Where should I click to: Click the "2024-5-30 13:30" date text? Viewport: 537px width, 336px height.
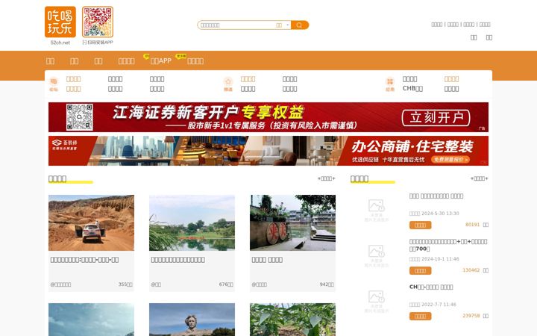tap(440, 214)
